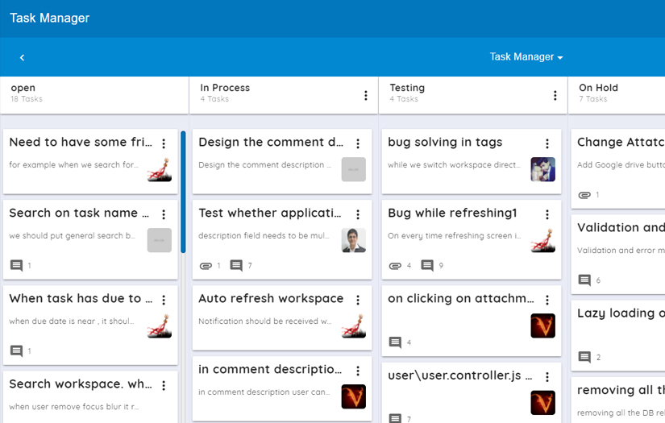Click placeholder avatar on 'Search on task name' card
This screenshot has width=665, height=423.
click(x=160, y=240)
